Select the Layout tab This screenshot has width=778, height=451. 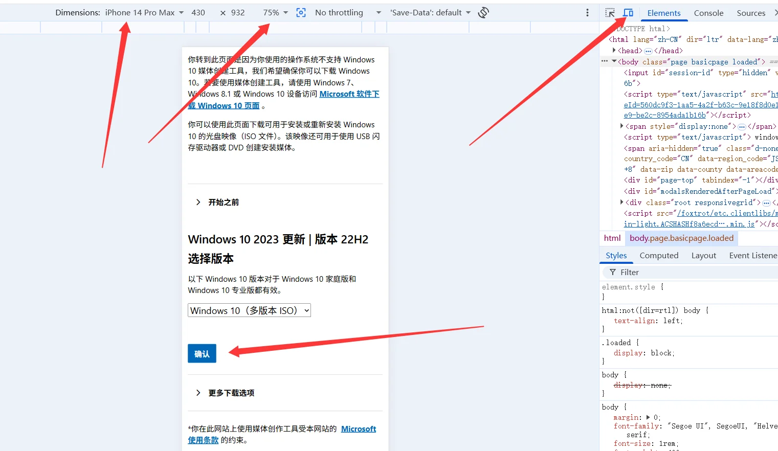click(x=704, y=256)
